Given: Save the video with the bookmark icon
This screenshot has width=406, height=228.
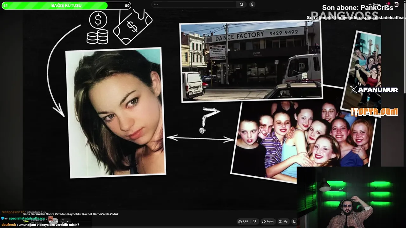Looking at the screenshot, I should pyautogui.click(x=295, y=222).
